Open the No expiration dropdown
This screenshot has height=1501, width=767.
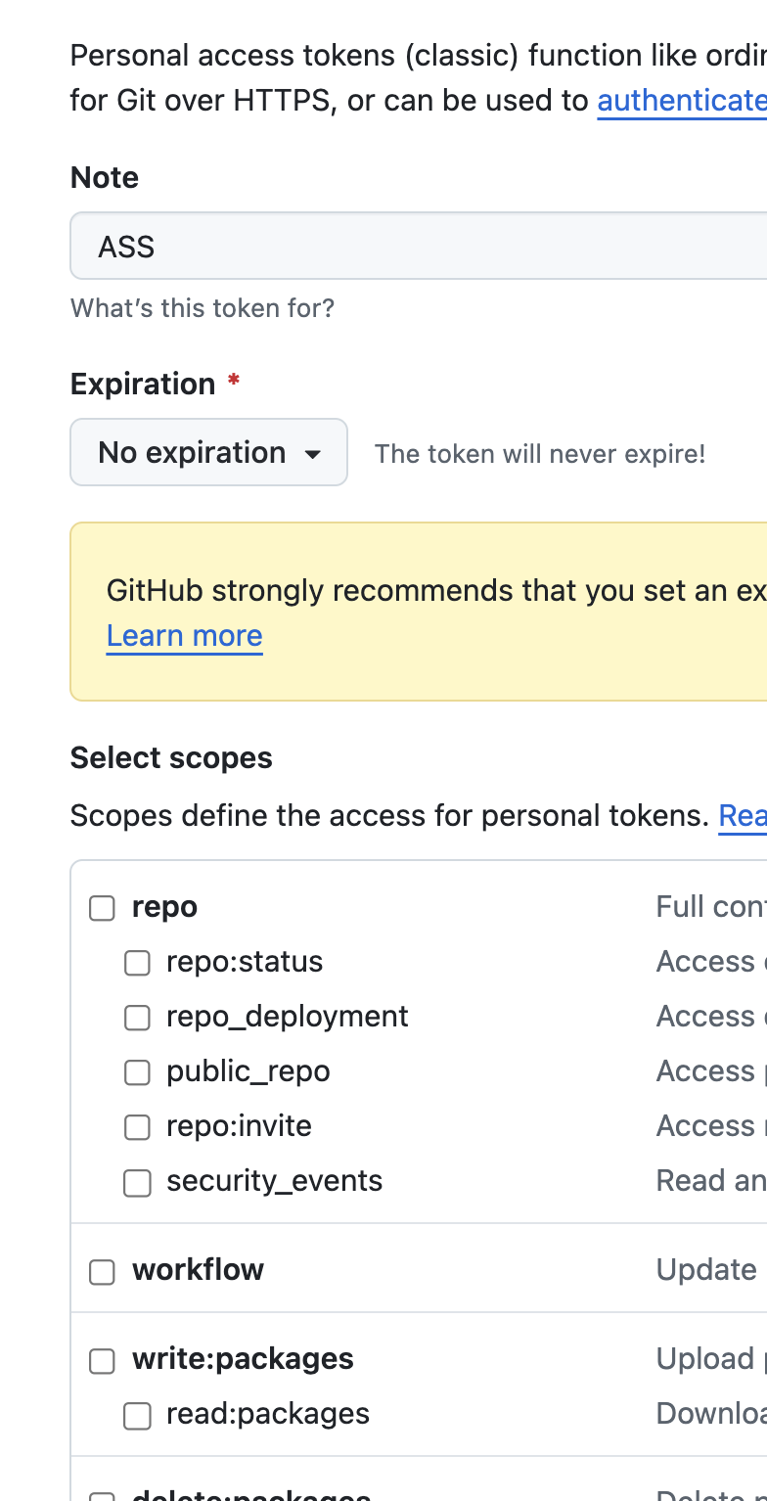(208, 452)
